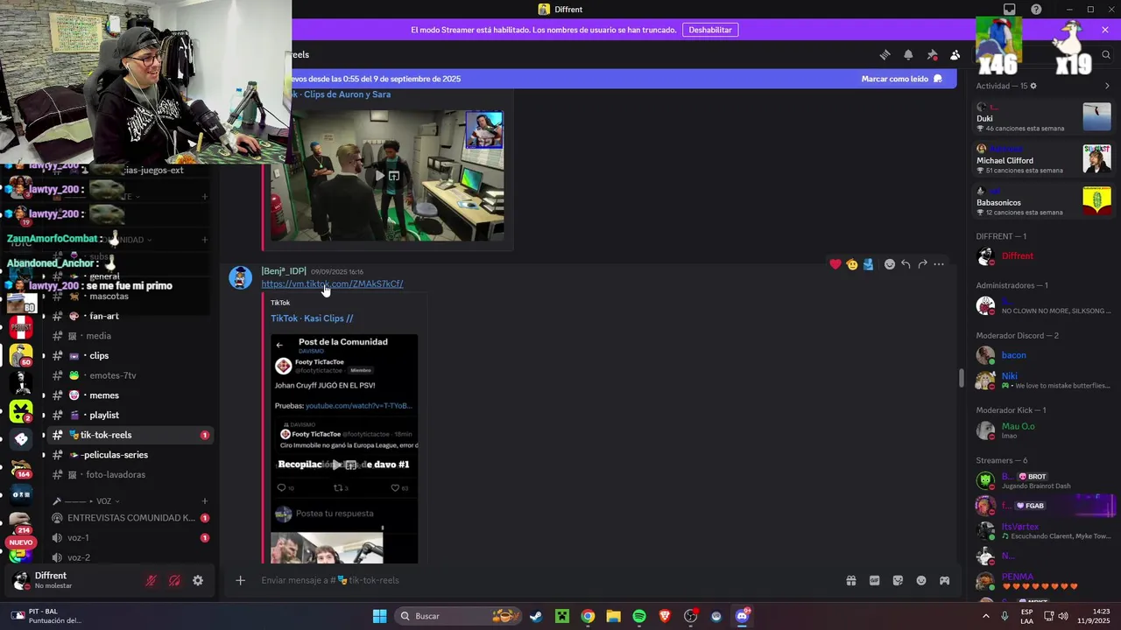Open the gift icon in message bar
Image resolution: width=1121 pixels, height=630 pixels.
coord(850,580)
